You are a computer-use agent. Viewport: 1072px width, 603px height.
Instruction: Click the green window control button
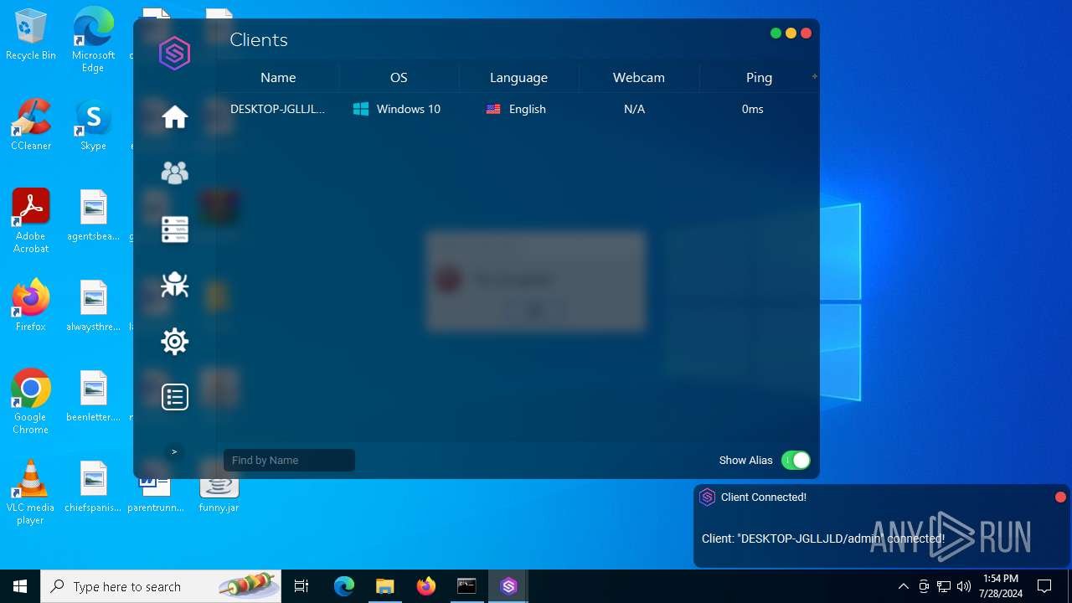(776, 33)
